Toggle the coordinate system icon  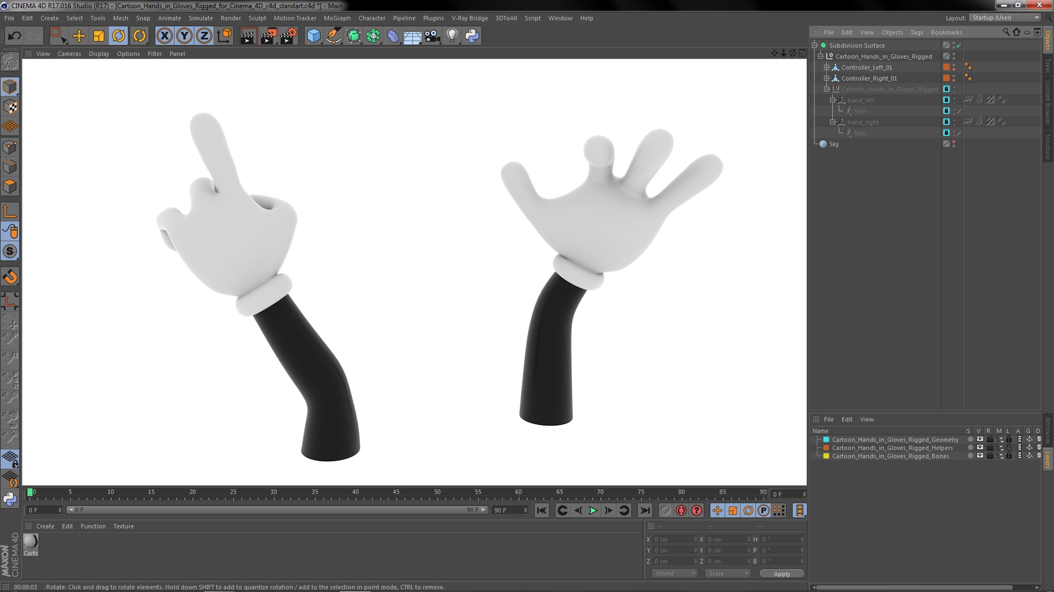point(225,36)
